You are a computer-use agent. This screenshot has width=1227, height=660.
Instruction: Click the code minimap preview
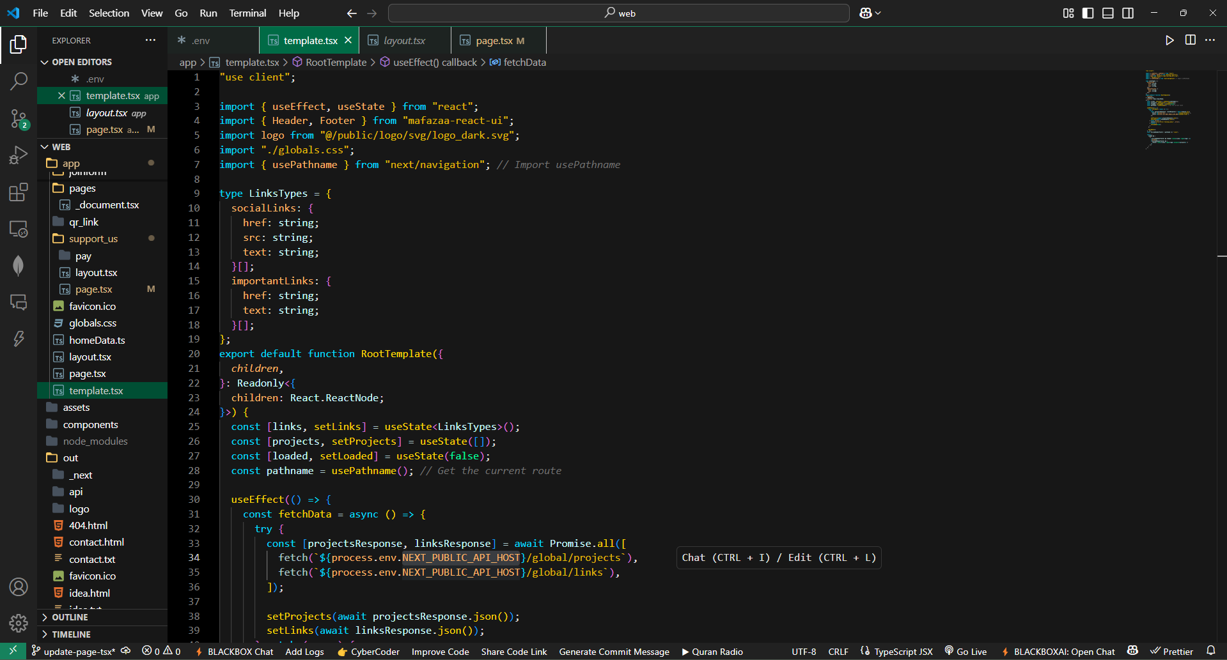[x=1168, y=109]
